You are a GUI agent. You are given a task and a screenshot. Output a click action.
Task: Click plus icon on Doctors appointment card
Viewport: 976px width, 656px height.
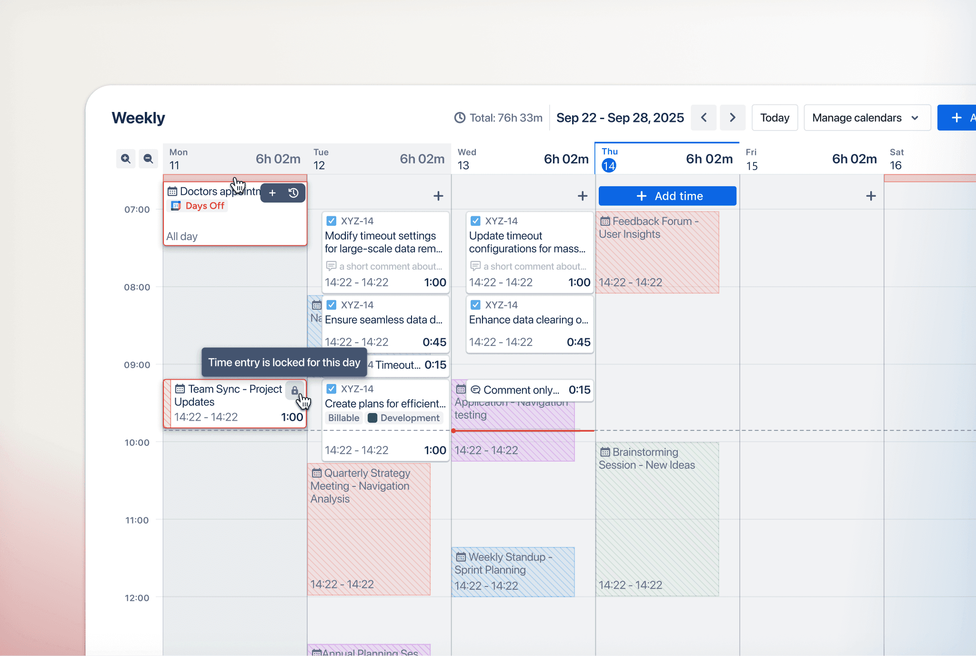272,193
